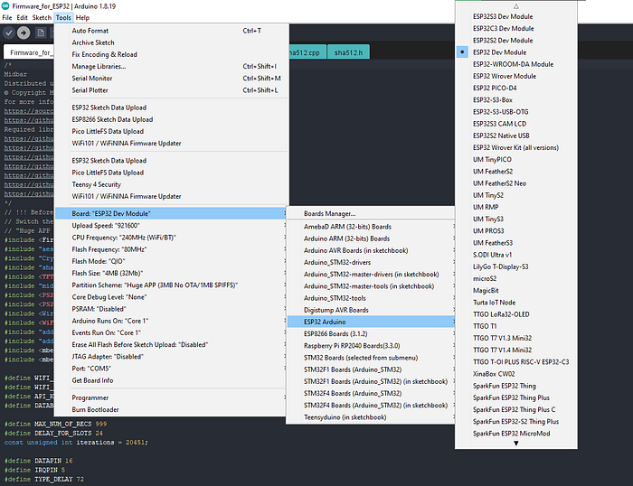Expand the Partition Scheme submenu
This screenshot has height=486, width=633.
(171, 285)
